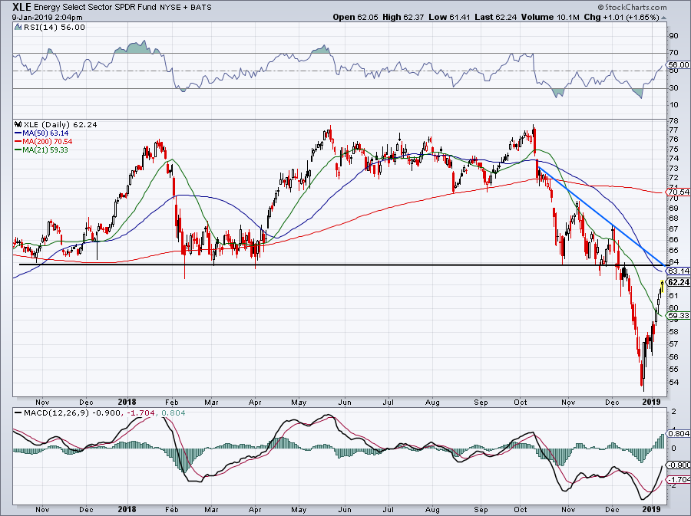The height and width of the screenshot is (516, 691).
Task: Click the 'May' label below the MACD panel
Action: (299, 509)
